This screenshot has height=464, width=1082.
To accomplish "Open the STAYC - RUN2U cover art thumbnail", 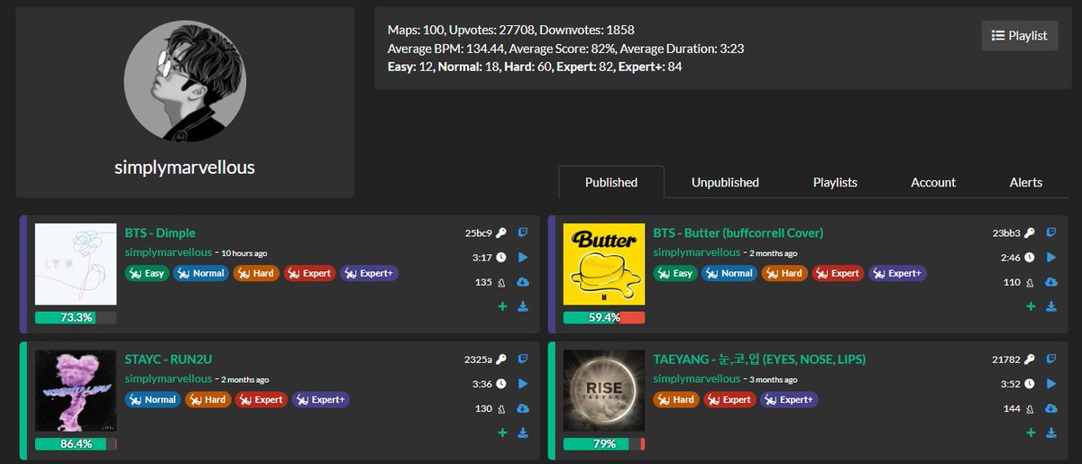I will (x=76, y=390).
